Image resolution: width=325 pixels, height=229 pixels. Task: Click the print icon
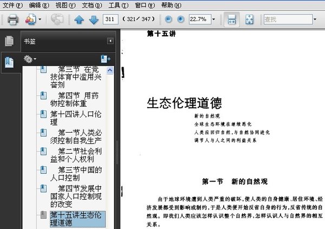[13, 19]
